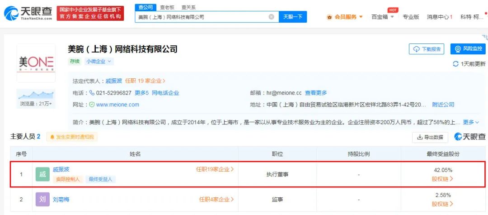Click the 监事 position cell
This screenshot has height=215, width=488.
tap(277, 200)
